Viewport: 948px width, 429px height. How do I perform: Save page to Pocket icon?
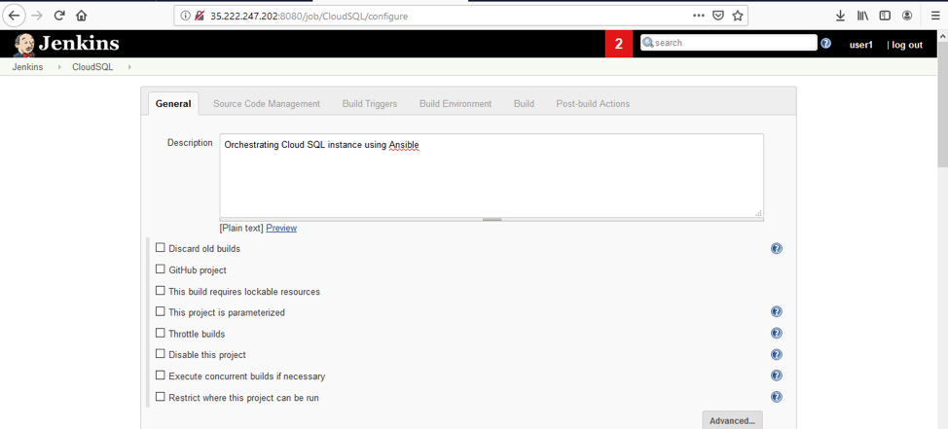(718, 16)
